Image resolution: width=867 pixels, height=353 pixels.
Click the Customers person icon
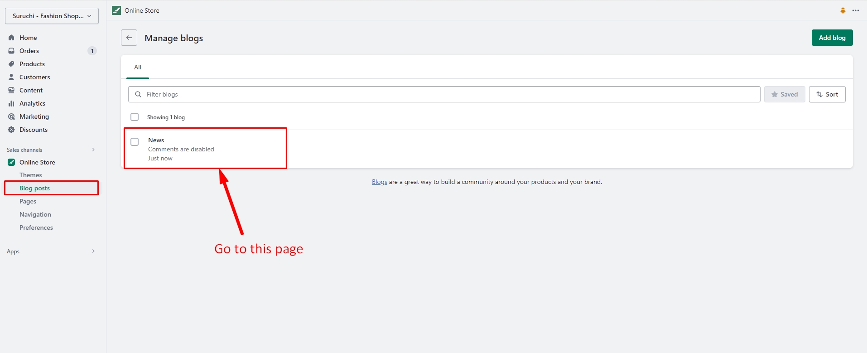[11, 77]
